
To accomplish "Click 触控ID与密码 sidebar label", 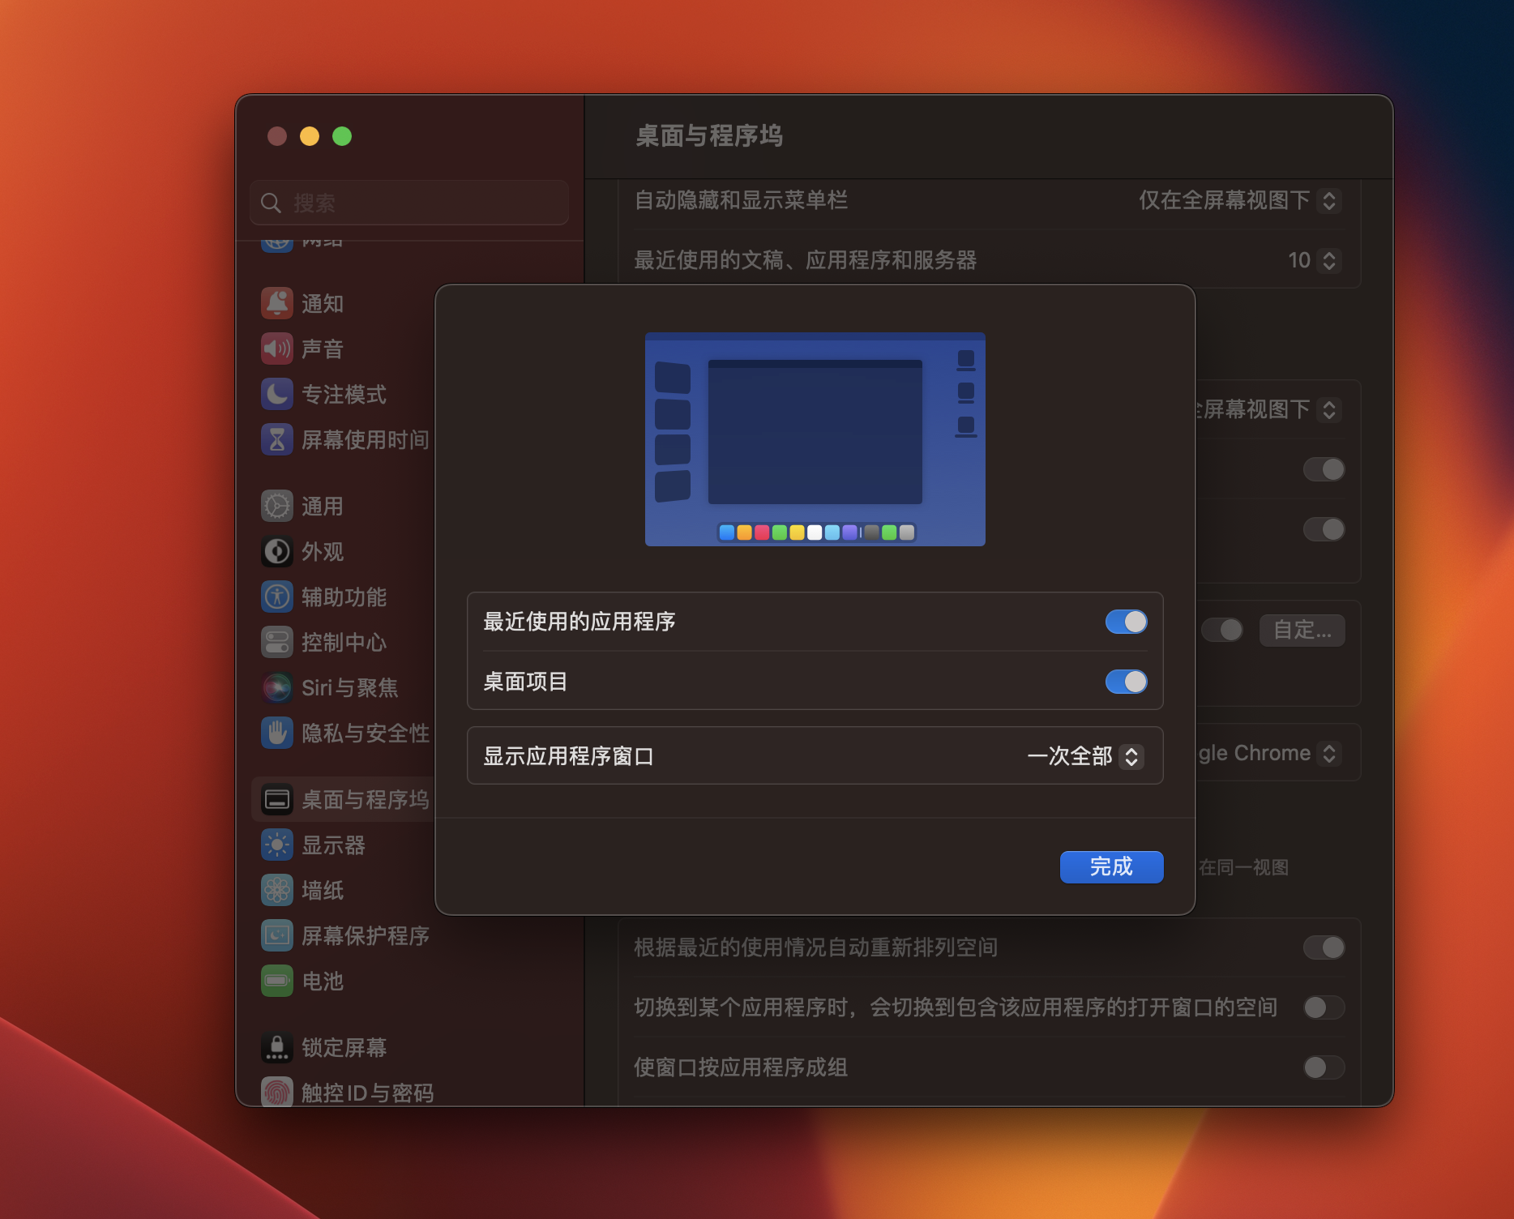I will click(367, 1093).
